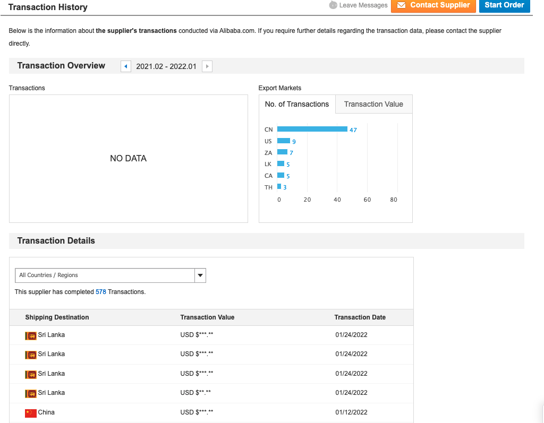This screenshot has height=423, width=544.
Task: Click the China flag icon
Action: tap(31, 413)
